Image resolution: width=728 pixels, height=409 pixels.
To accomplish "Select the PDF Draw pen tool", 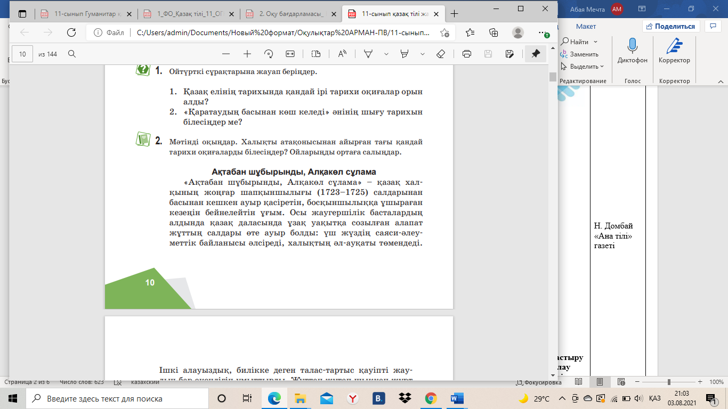I will (368, 54).
